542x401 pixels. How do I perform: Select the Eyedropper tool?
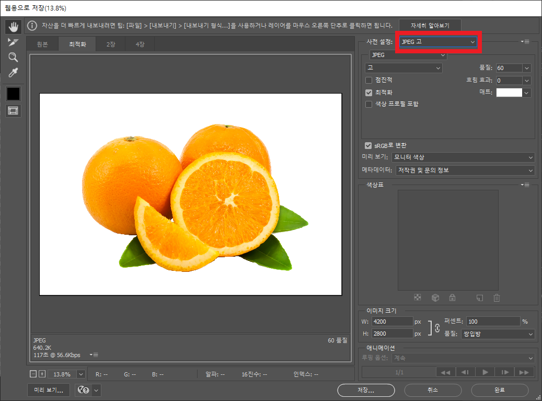(x=13, y=73)
